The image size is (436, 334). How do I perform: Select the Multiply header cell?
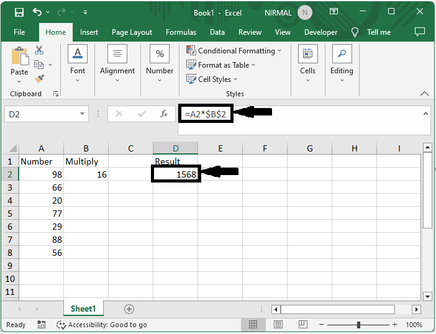tap(86, 161)
